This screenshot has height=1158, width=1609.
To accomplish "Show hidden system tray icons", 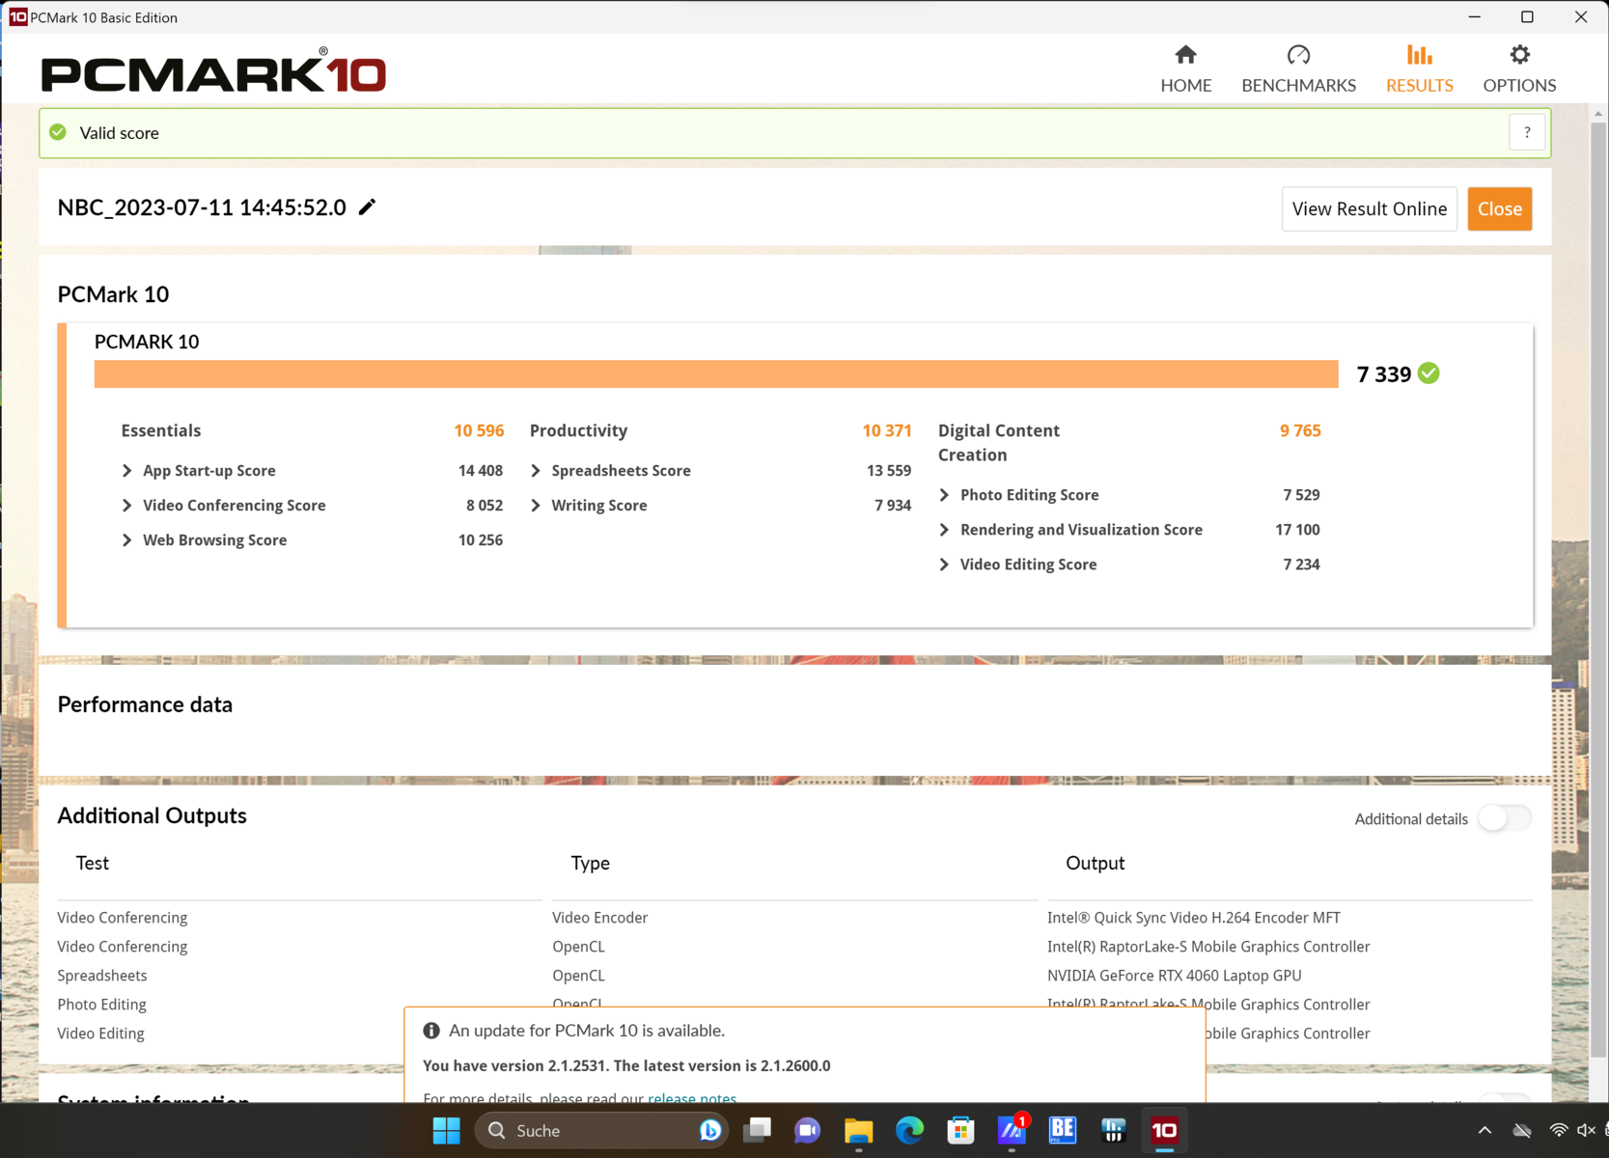I will [1484, 1130].
